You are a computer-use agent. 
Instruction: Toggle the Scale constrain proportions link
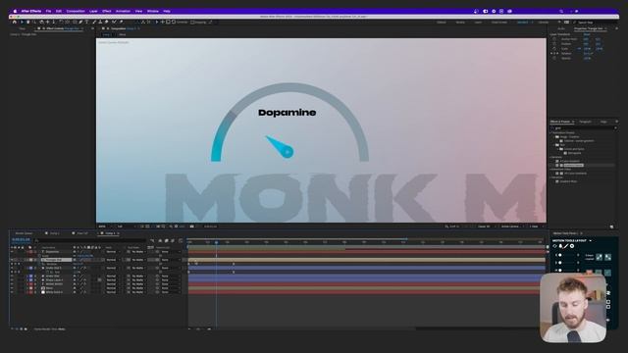(579, 49)
